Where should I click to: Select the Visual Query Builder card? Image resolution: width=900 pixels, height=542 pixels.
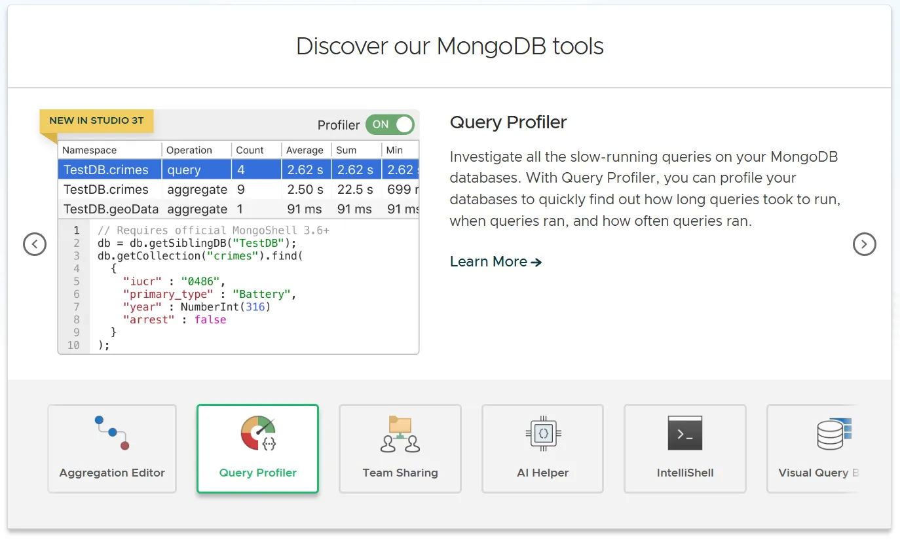pyautogui.click(x=812, y=448)
